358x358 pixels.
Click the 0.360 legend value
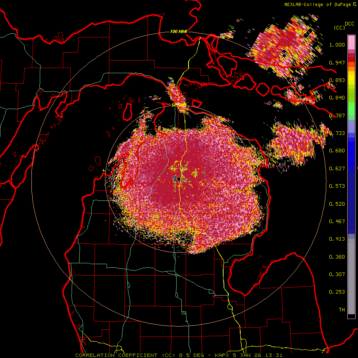(x=337, y=257)
